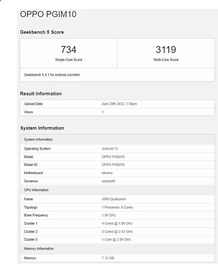Click the motherboard value lahaina
This screenshot has width=218, height=264.
(108, 173)
